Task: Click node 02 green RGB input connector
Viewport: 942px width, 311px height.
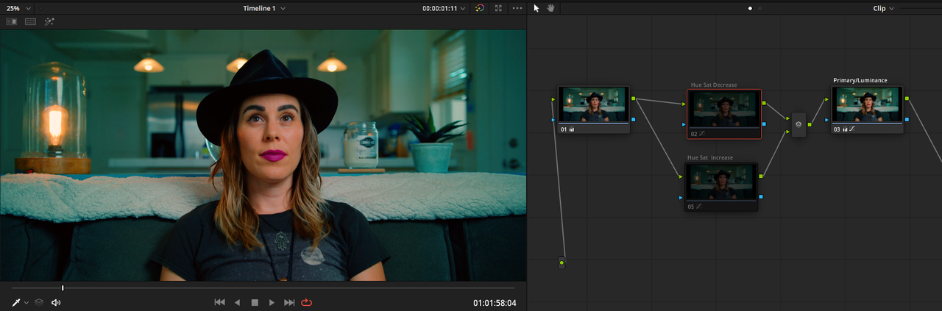Action: point(683,103)
